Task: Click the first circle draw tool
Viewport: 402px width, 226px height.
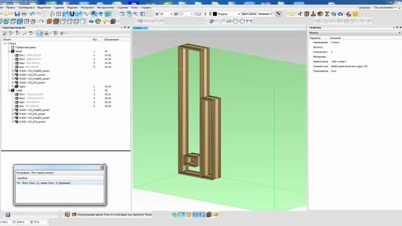Action: (x=236, y=21)
